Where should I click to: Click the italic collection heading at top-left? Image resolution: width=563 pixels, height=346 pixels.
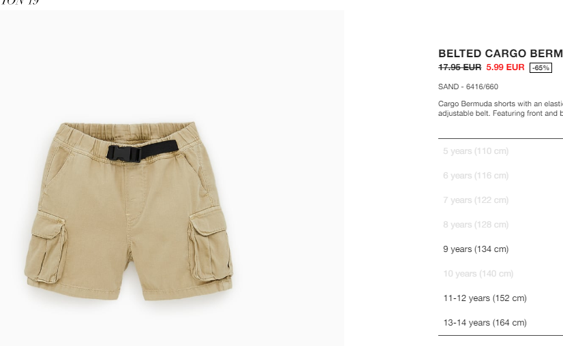pos(19,2)
